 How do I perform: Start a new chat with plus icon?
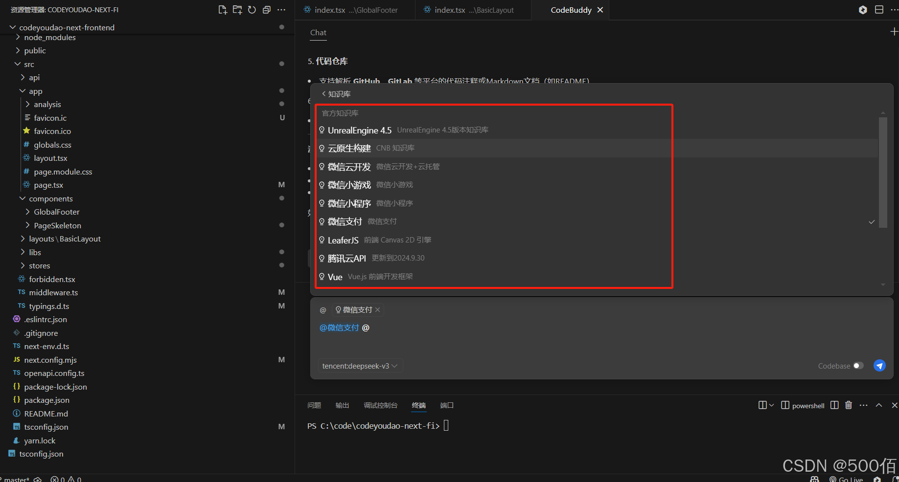pyautogui.click(x=894, y=32)
